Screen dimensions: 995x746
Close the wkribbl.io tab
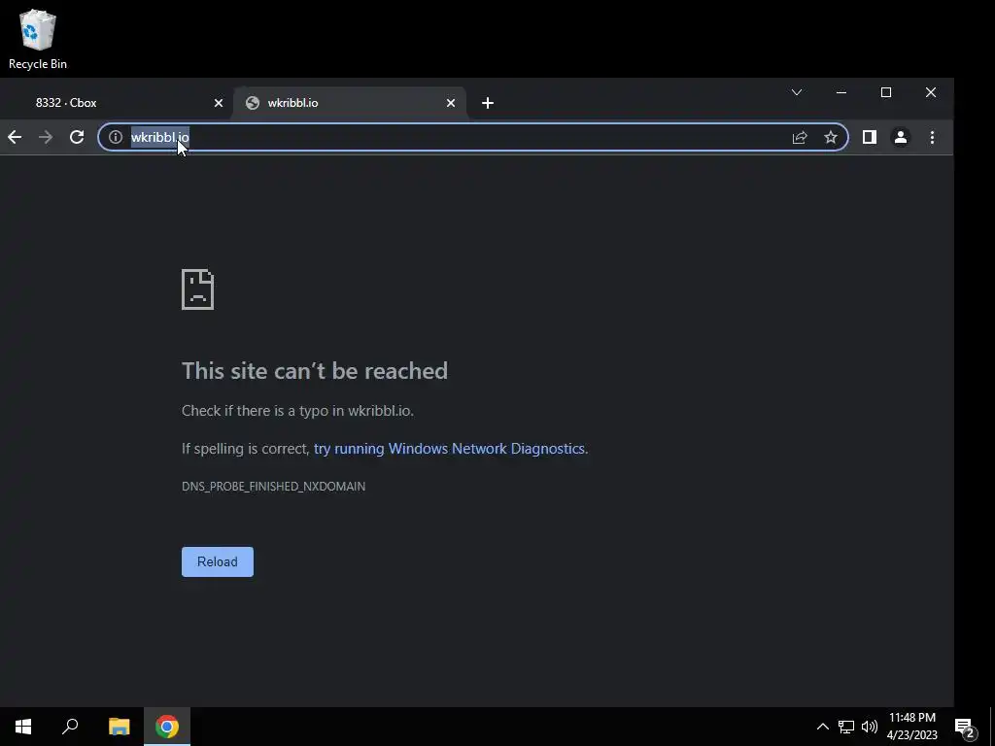click(451, 103)
